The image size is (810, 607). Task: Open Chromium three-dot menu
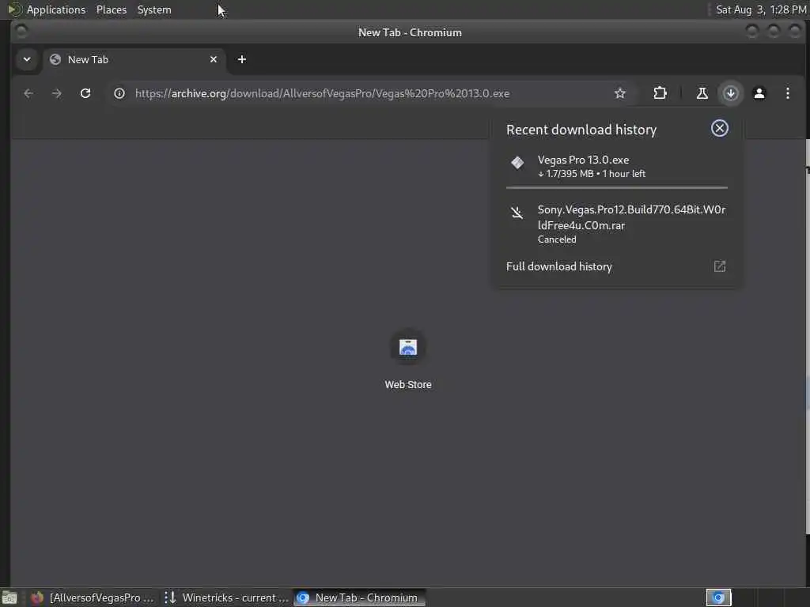tap(787, 93)
